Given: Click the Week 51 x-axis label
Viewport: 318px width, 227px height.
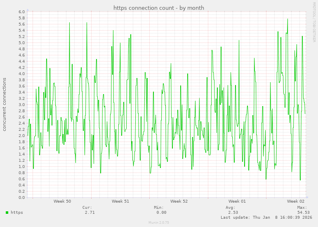Looking at the screenshot, I should pos(120,201).
